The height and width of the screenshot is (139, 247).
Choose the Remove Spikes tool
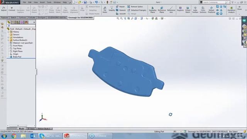(x=135, y=7)
